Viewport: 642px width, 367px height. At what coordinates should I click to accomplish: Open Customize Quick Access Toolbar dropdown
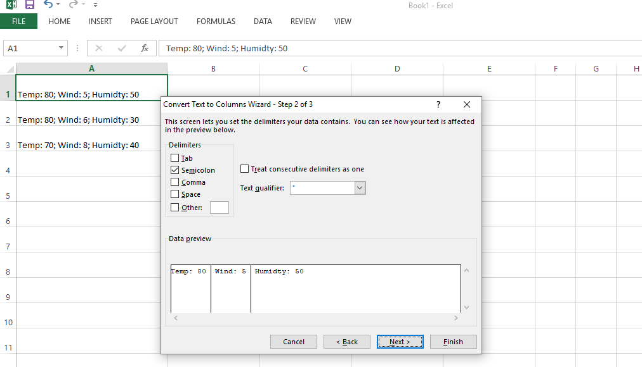[x=95, y=6]
